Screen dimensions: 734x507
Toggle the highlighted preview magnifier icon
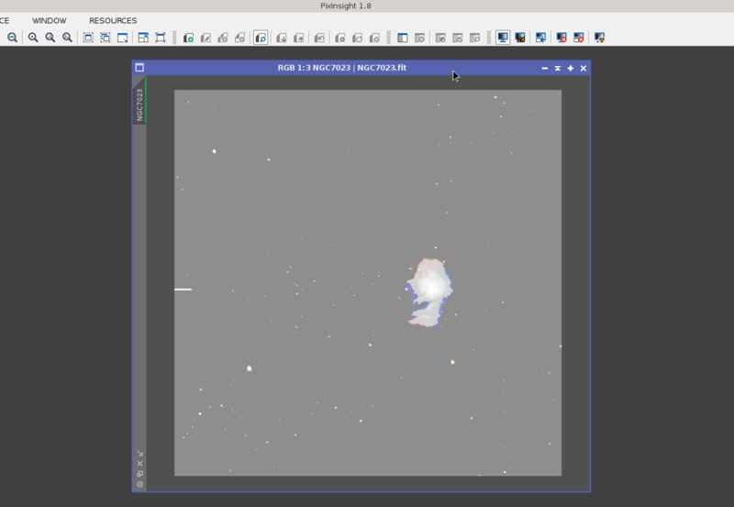point(261,38)
